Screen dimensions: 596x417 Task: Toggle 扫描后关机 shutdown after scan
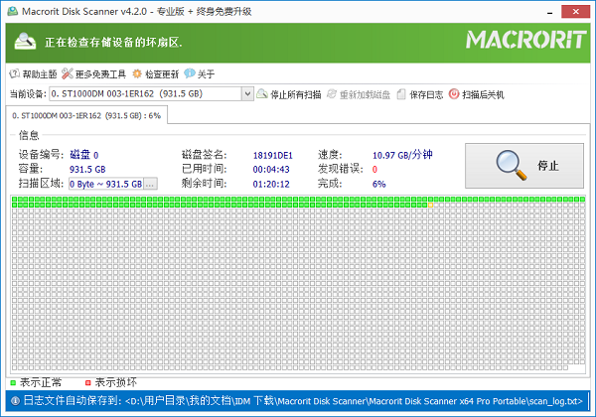click(x=454, y=94)
